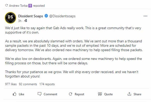151x102 pixels.
Task: View the 977 likes list
Action: coord(11,84)
